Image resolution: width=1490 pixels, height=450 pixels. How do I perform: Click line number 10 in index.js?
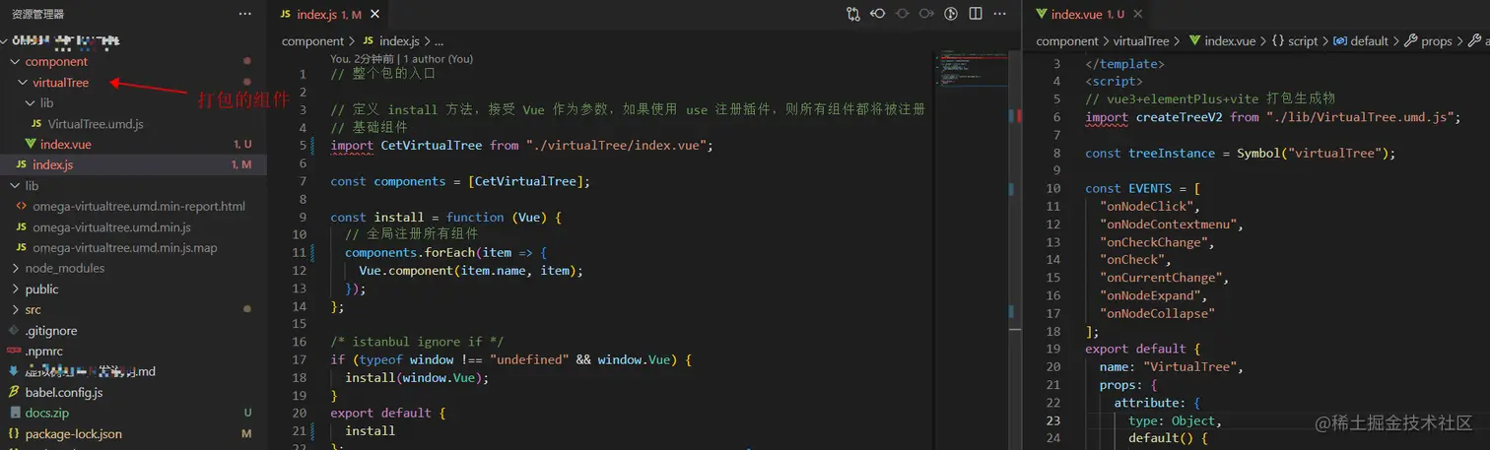[300, 234]
